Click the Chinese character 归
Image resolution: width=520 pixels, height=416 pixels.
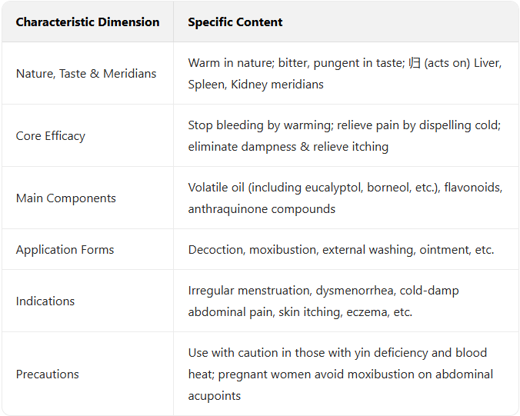coord(414,63)
